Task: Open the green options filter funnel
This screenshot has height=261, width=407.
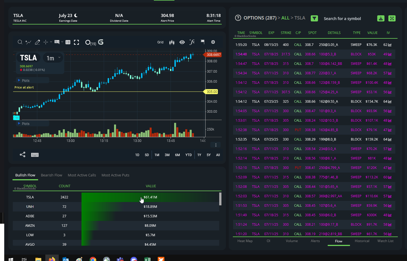Action: pos(314,18)
